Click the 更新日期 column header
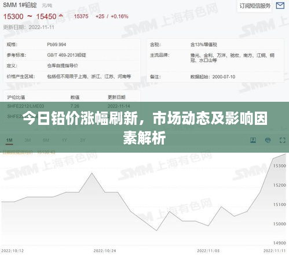The height and width of the screenshot is (255, 289). [116, 97]
